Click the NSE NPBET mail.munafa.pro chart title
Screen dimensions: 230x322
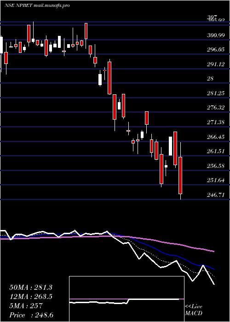click(x=37, y=6)
